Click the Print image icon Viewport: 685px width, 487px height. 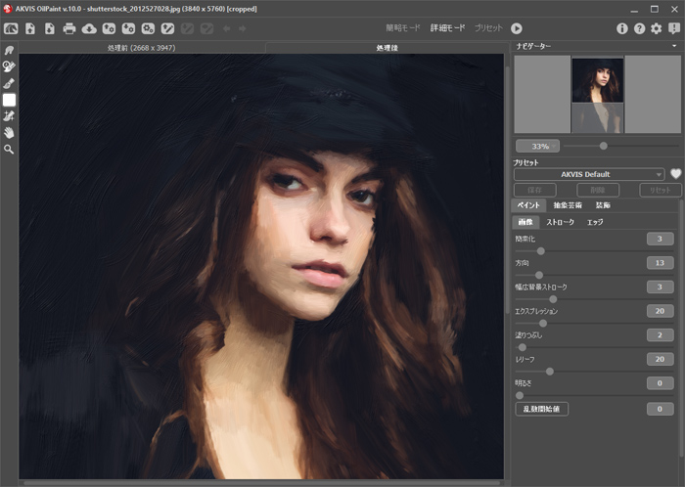[x=69, y=29]
